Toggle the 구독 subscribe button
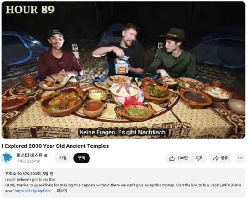 click(x=82, y=158)
